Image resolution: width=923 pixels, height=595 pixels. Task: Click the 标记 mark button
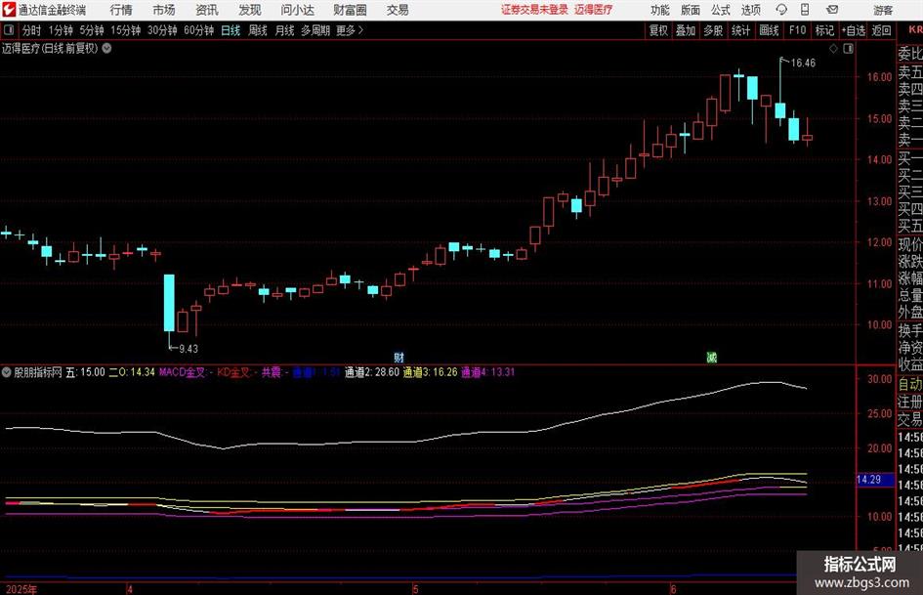coord(824,30)
